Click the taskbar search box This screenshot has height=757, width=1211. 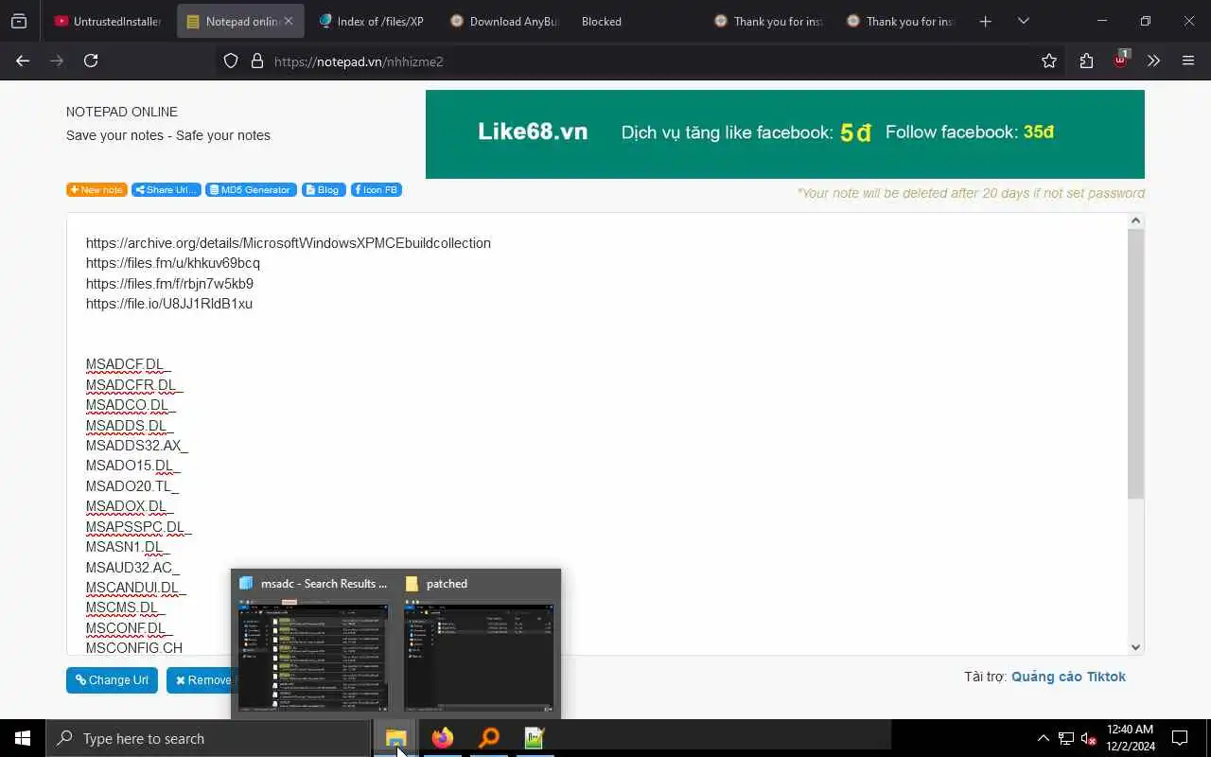tap(208, 738)
